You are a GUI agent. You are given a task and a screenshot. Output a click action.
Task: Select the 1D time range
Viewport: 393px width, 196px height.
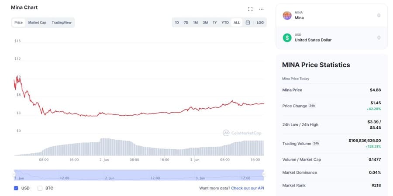pos(177,22)
